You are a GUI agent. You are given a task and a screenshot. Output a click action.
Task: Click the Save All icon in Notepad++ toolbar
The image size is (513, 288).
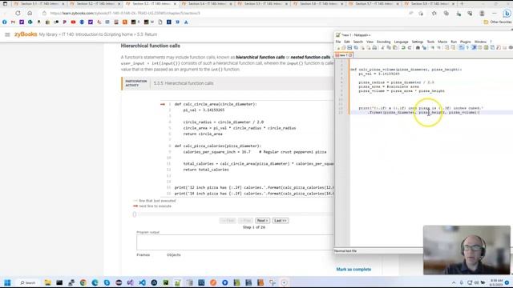[356, 48]
